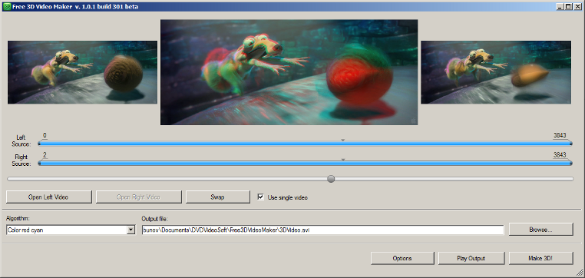Screen dimensions: 585x278
Task: Close the Free 3D Video Maker window
Action: 577,6
